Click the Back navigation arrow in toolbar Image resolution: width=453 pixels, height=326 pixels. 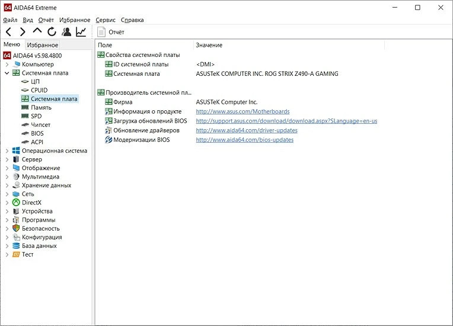[8, 32]
